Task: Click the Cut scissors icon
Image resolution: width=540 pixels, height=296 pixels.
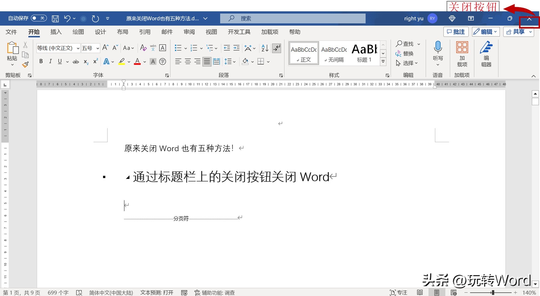Action: point(25,45)
